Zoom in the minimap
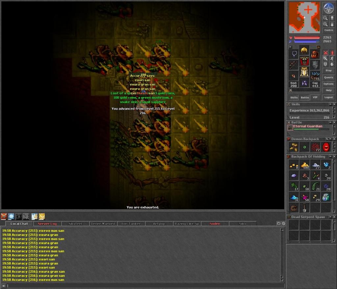Viewport: 337px width, 289px height. pyautogui.click(x=325, y=24)
